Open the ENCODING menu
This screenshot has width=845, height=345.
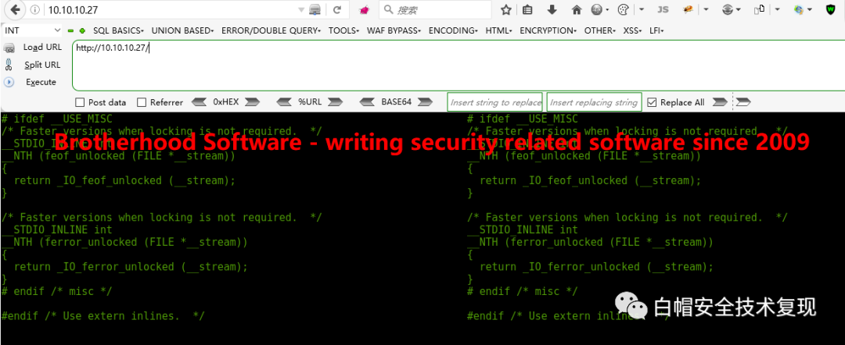(x=453, y=30)
